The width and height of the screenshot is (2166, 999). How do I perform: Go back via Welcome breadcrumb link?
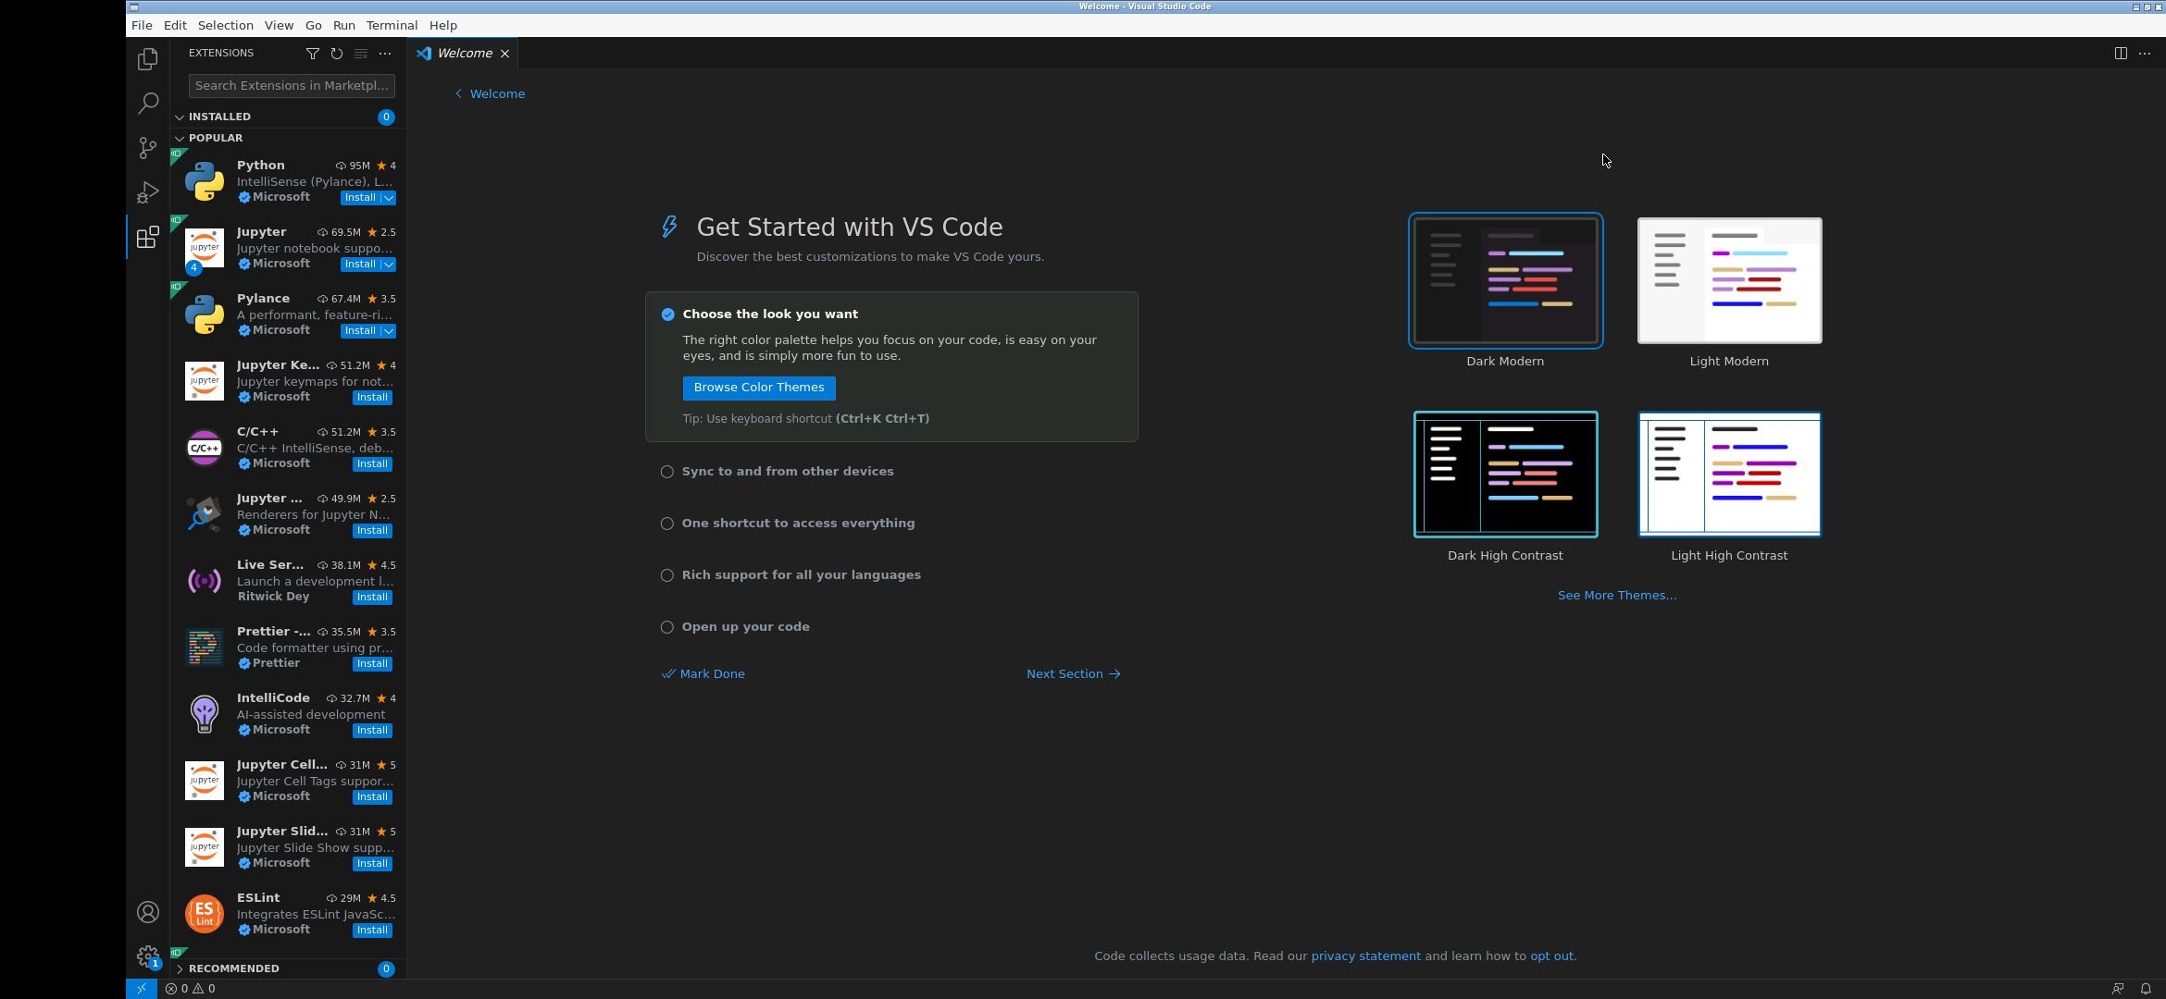coord(490,94)
